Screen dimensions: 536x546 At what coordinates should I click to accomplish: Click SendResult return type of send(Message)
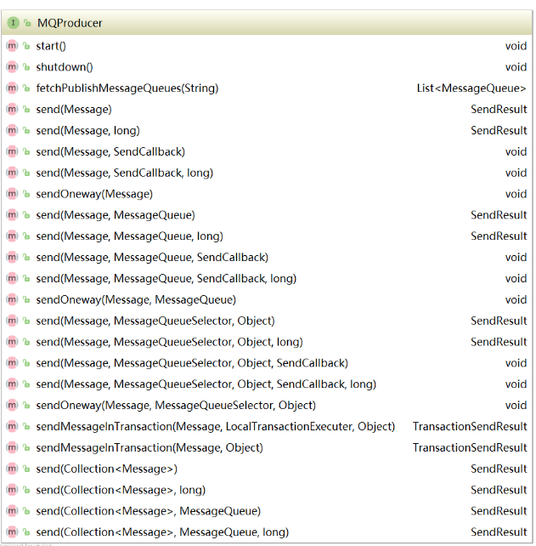click(x=499, y=110)
